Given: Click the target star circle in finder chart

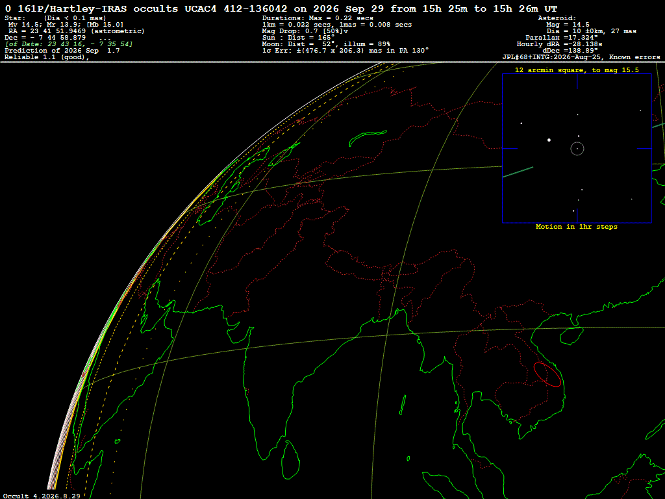Looking at the screenshot, I should click(577, 149).
